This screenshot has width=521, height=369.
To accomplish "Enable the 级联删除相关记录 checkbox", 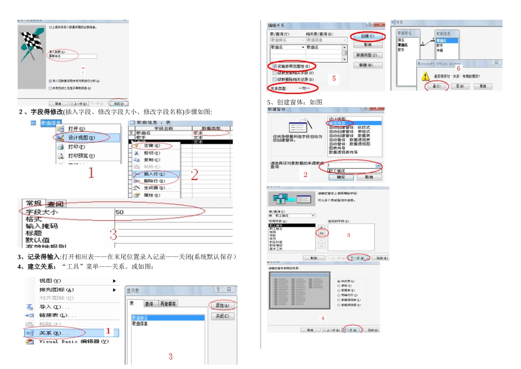I will [275, 80].
